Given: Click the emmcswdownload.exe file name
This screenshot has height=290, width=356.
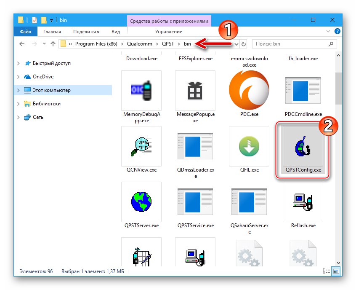Looking at the screenshot, I should pyautogui.click(x=249, y=62).
